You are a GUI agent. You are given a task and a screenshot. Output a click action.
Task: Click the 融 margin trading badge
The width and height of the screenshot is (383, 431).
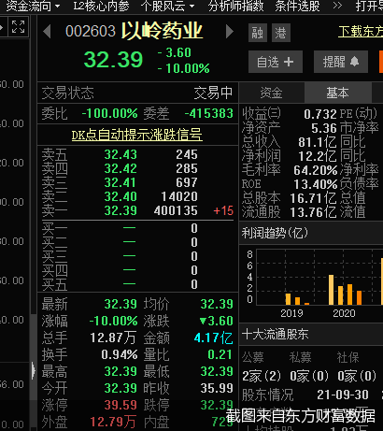coord(258,33)
